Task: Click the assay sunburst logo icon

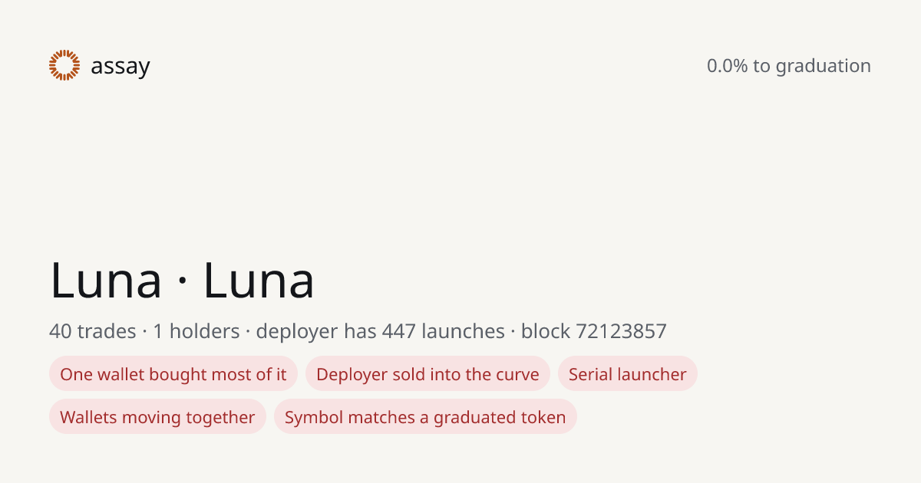Action: click(64, 65)
